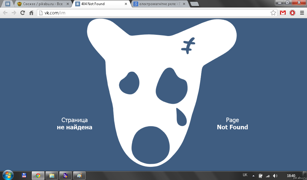Open the Paint app from taskbar
The height and width of the screenshot is (180, 307).
[79, 175]
